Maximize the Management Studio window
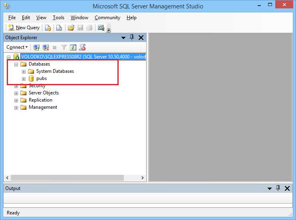The width and height of the screenshot is (296, 220). click(x=270, y=4)
